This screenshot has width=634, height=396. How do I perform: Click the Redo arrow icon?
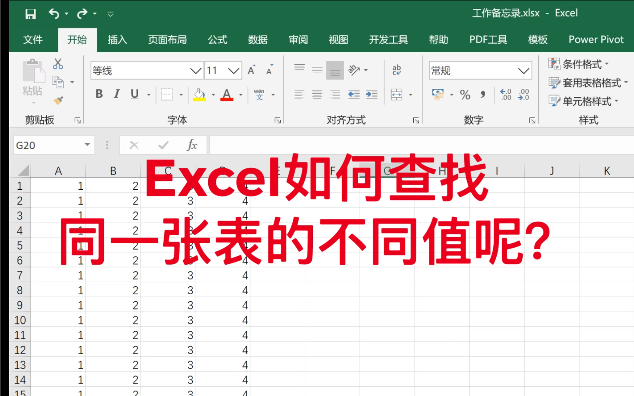pos(82,14)
